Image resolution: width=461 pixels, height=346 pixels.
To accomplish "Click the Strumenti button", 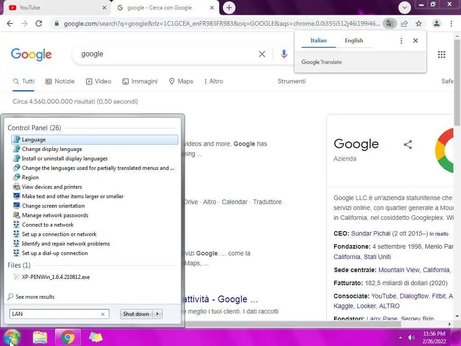I will (292, 82).
